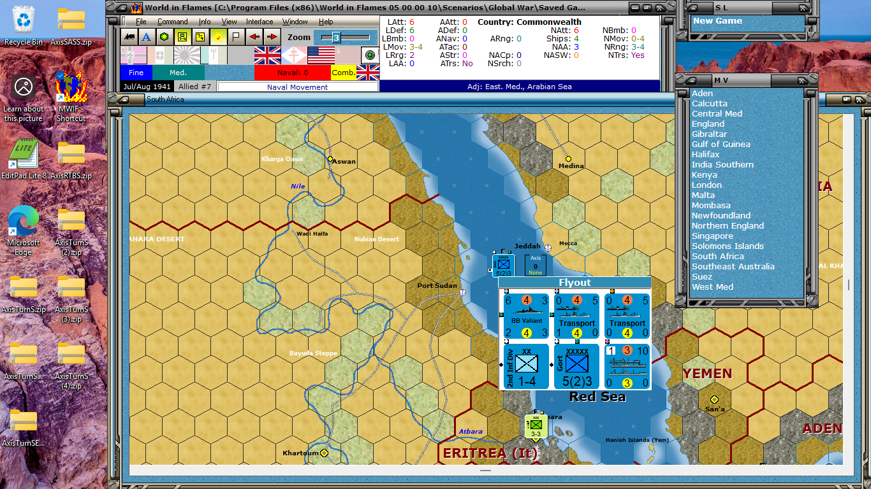
Task: Click the locomotive icon in the toolbar
Action: tap(129, 37)
